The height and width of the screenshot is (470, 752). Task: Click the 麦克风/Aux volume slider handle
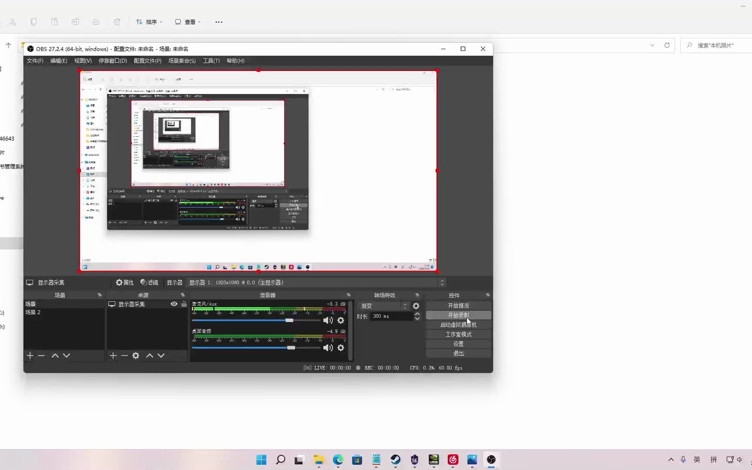[x=289, y=320]
